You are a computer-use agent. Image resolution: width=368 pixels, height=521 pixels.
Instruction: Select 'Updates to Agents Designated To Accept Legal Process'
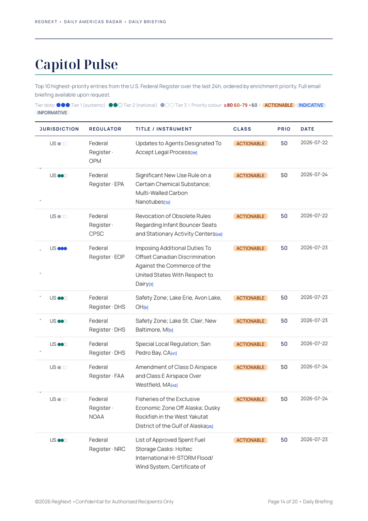[179, 148]
